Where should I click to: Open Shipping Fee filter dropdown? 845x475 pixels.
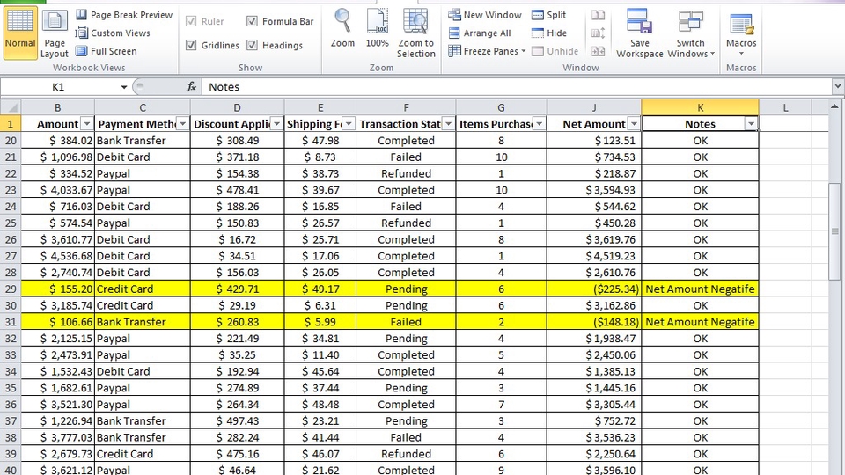coord(349,124)
